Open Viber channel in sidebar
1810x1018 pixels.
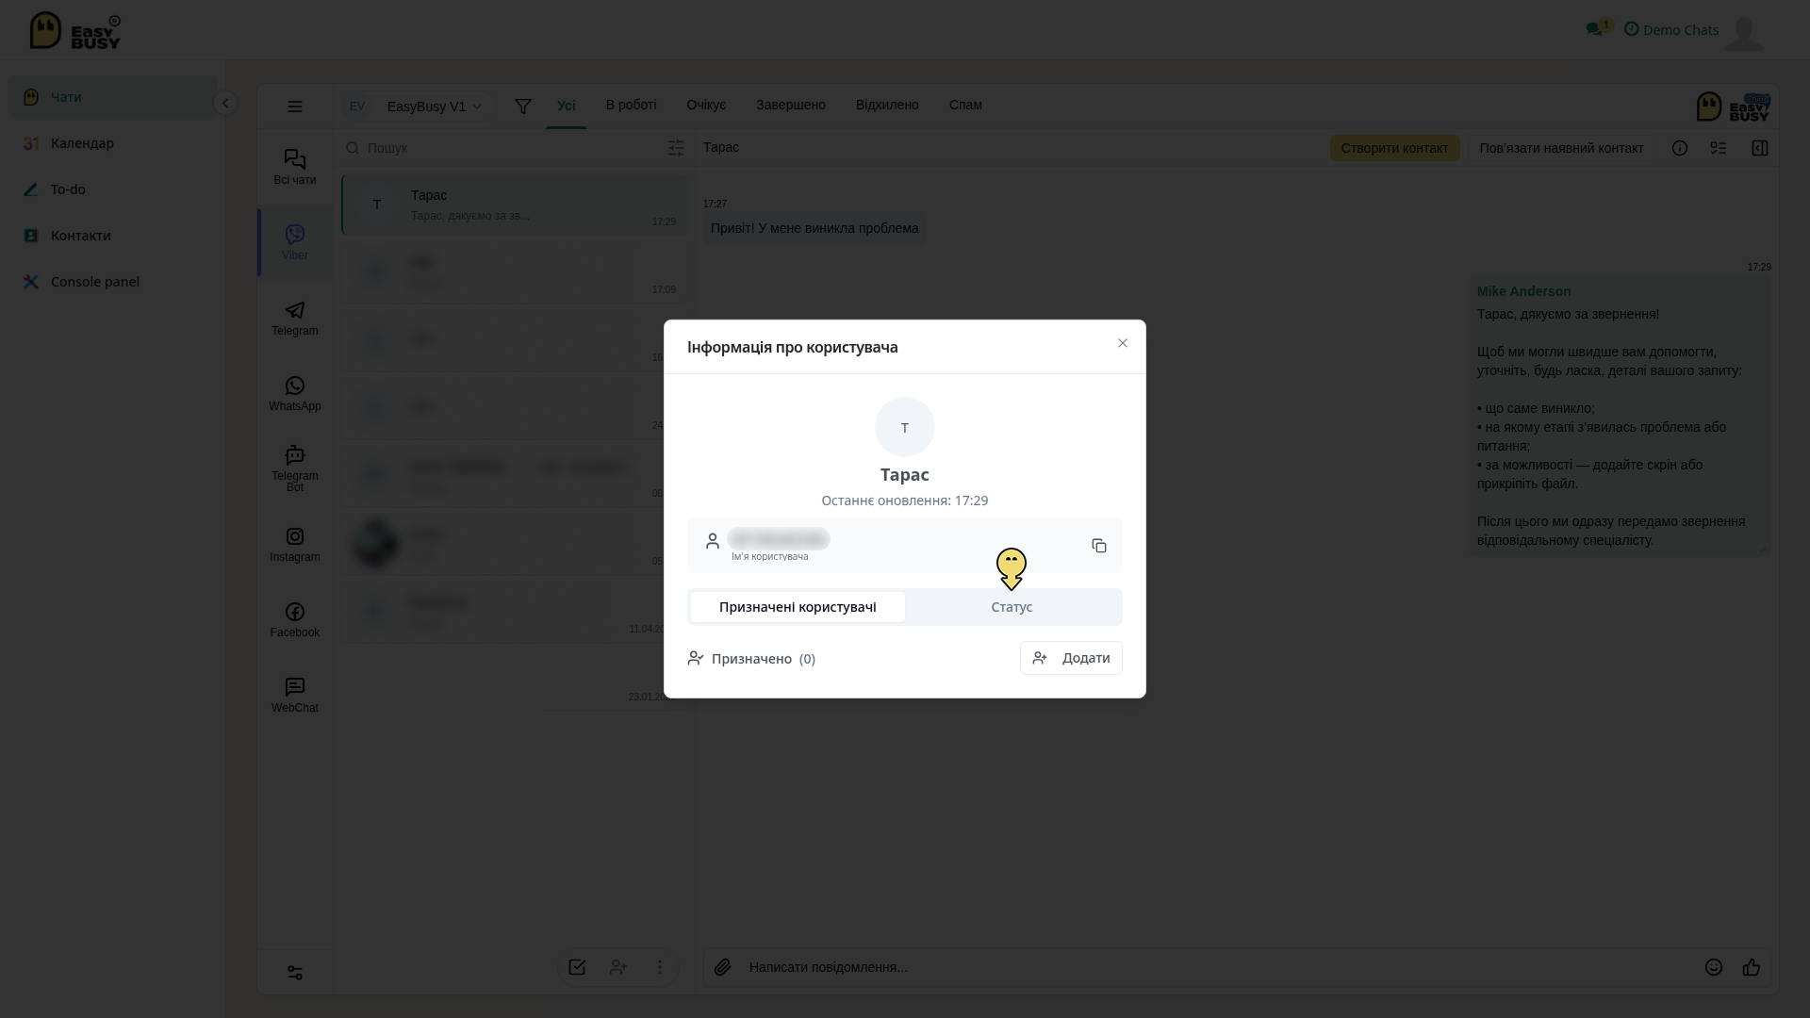(x=295, y=243)
